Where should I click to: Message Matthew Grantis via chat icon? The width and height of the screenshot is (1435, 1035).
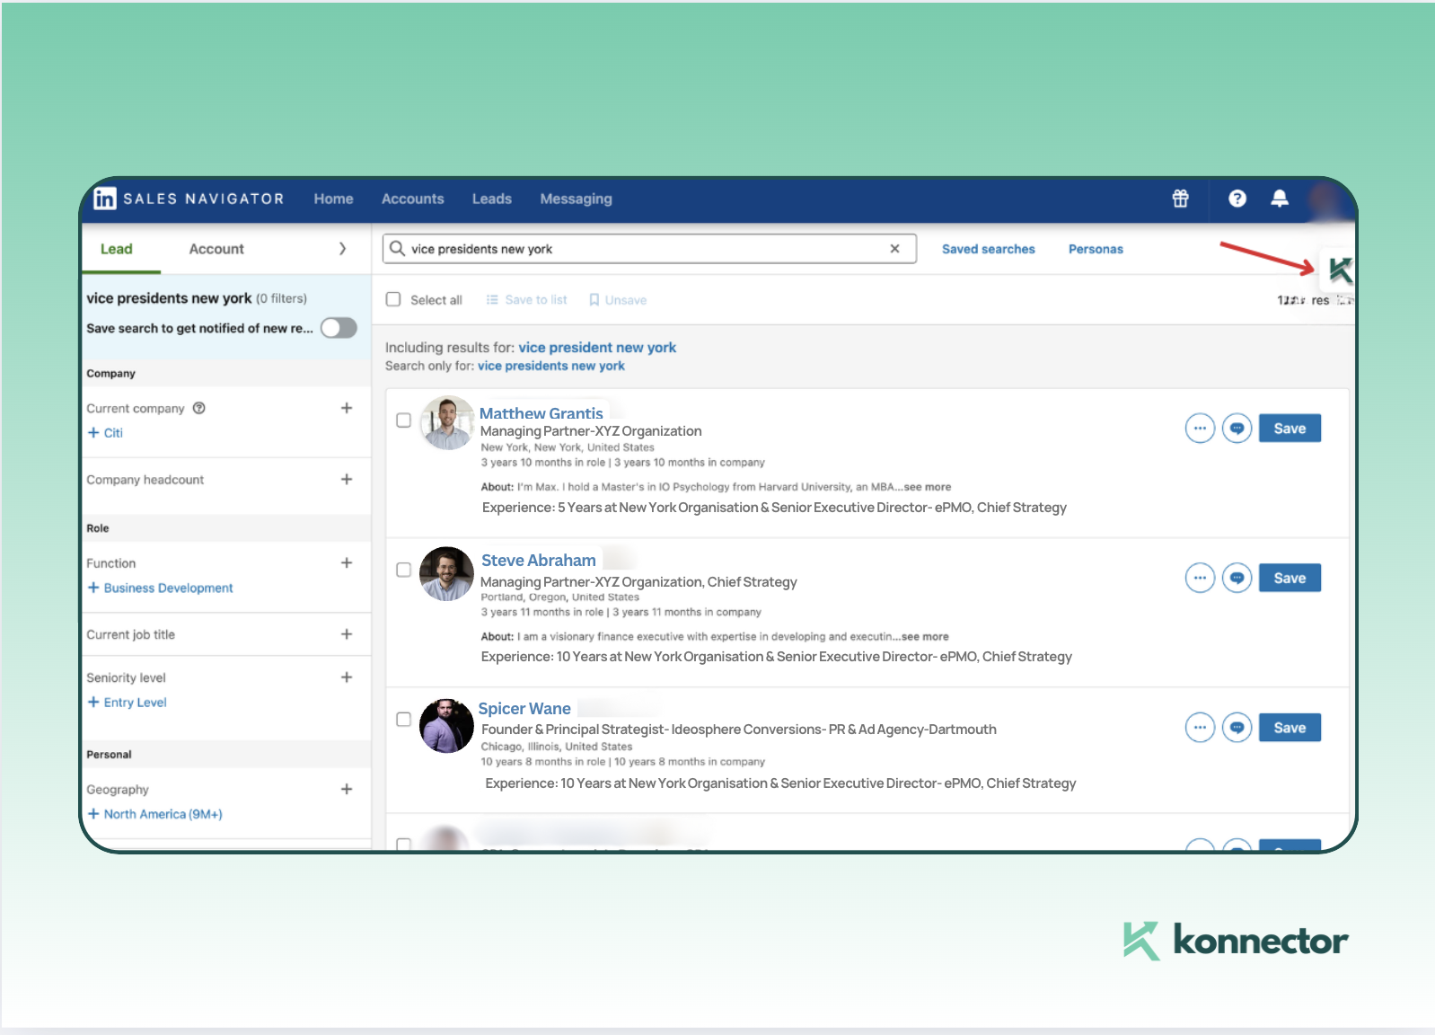coord(1237,429)
